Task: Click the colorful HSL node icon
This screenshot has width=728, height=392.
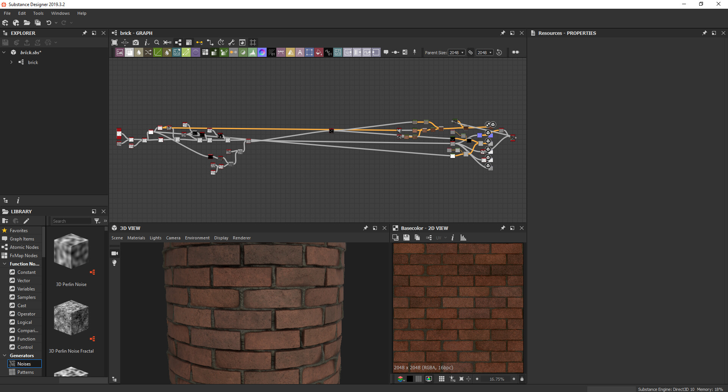Action: 262,53
